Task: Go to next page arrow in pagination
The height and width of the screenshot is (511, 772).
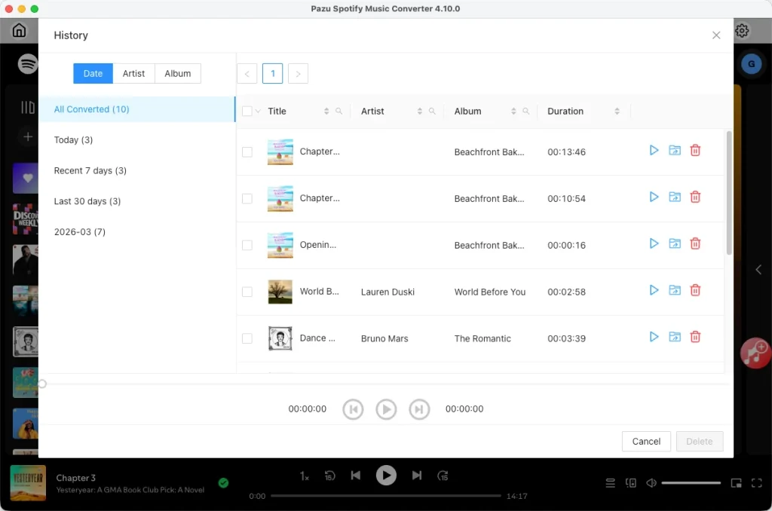Action: click(298, 74)
